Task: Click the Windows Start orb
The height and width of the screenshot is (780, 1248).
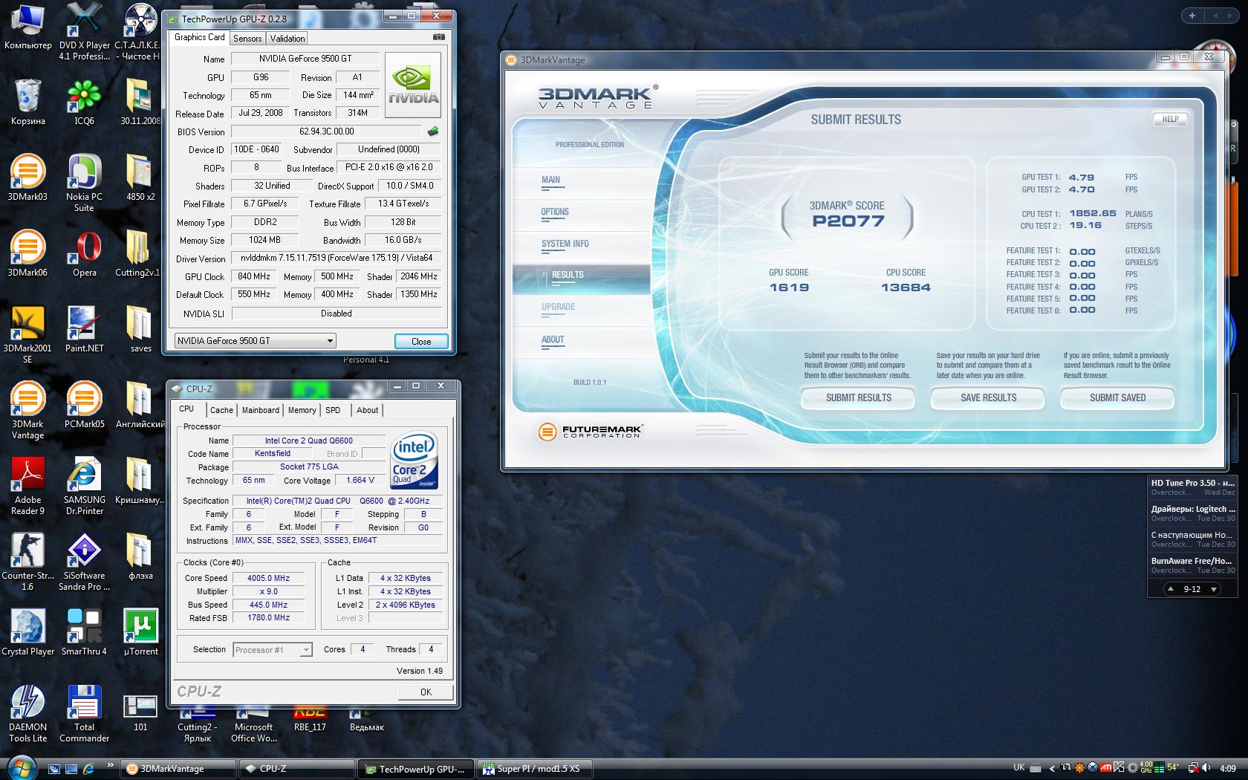Action: point(21,768)
